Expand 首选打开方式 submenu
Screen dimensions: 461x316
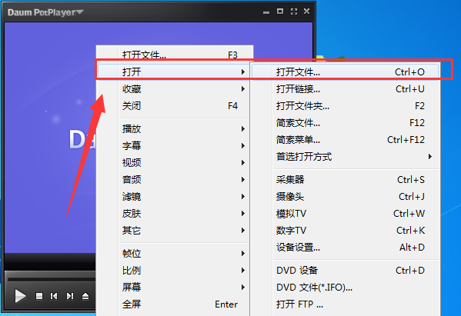346,157
